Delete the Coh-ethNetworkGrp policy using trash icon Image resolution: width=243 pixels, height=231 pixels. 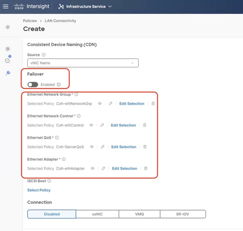coord(153,103)
